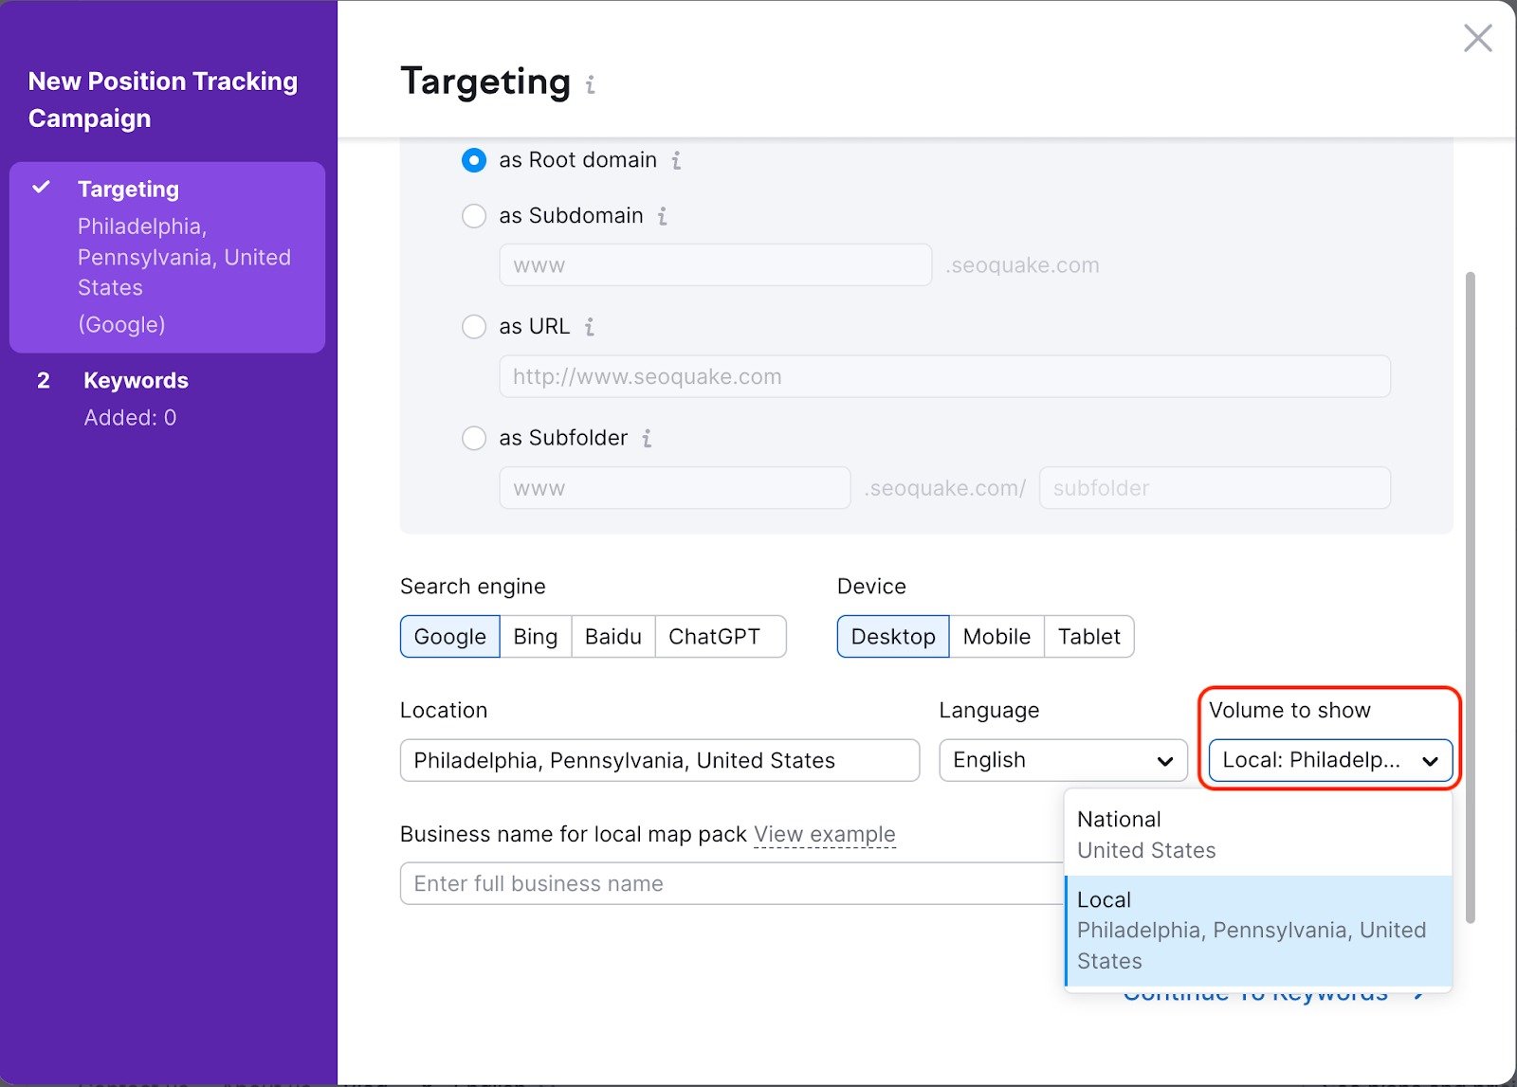Click info icon beside the URL option

[x=589, y=327]
